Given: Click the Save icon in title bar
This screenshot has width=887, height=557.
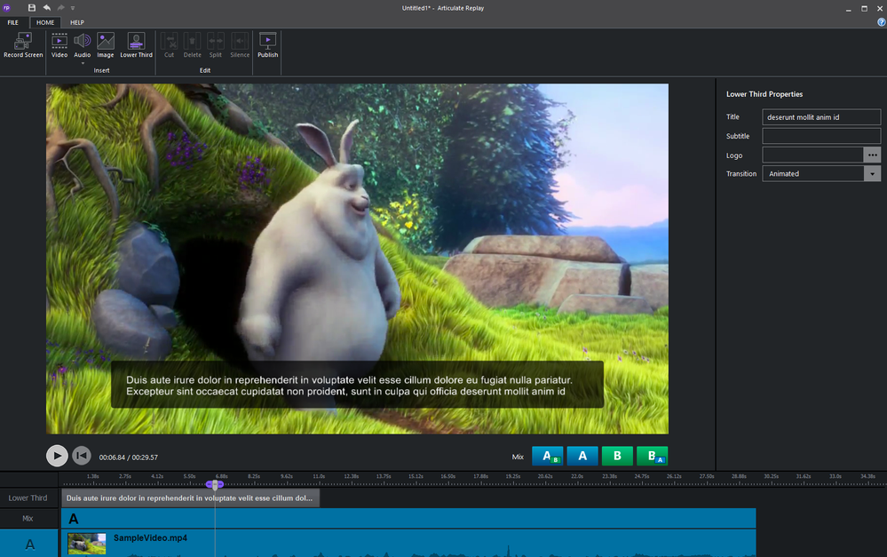Looking at the screenshot, I should point(32,7).
